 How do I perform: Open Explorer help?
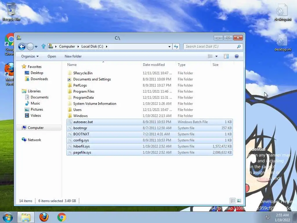pyautogui.click(x=237, y=56)
